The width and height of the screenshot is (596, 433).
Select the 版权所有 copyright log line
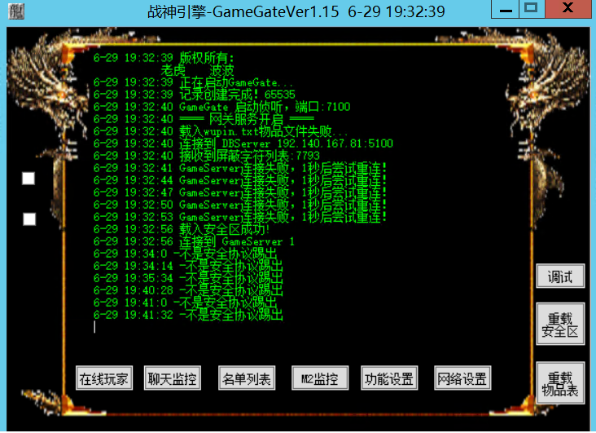pyautogui.click(x=164, y=58)
